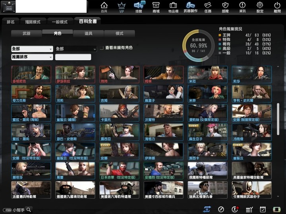This screenshot has height=214, width=286.
Task: Open the 任務 missions icon
Action: tap(208, 7)
